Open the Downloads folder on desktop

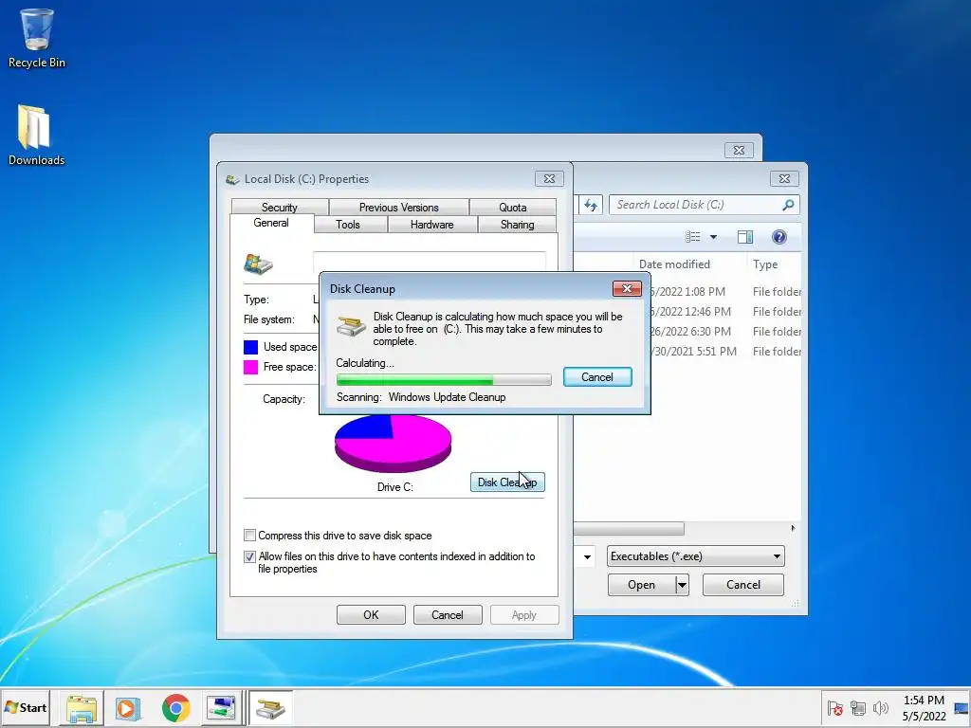tap(36, 136)
